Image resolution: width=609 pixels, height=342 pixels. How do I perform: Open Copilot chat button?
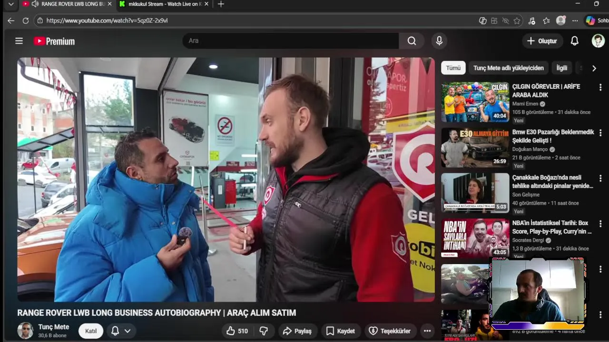[597, 20]
